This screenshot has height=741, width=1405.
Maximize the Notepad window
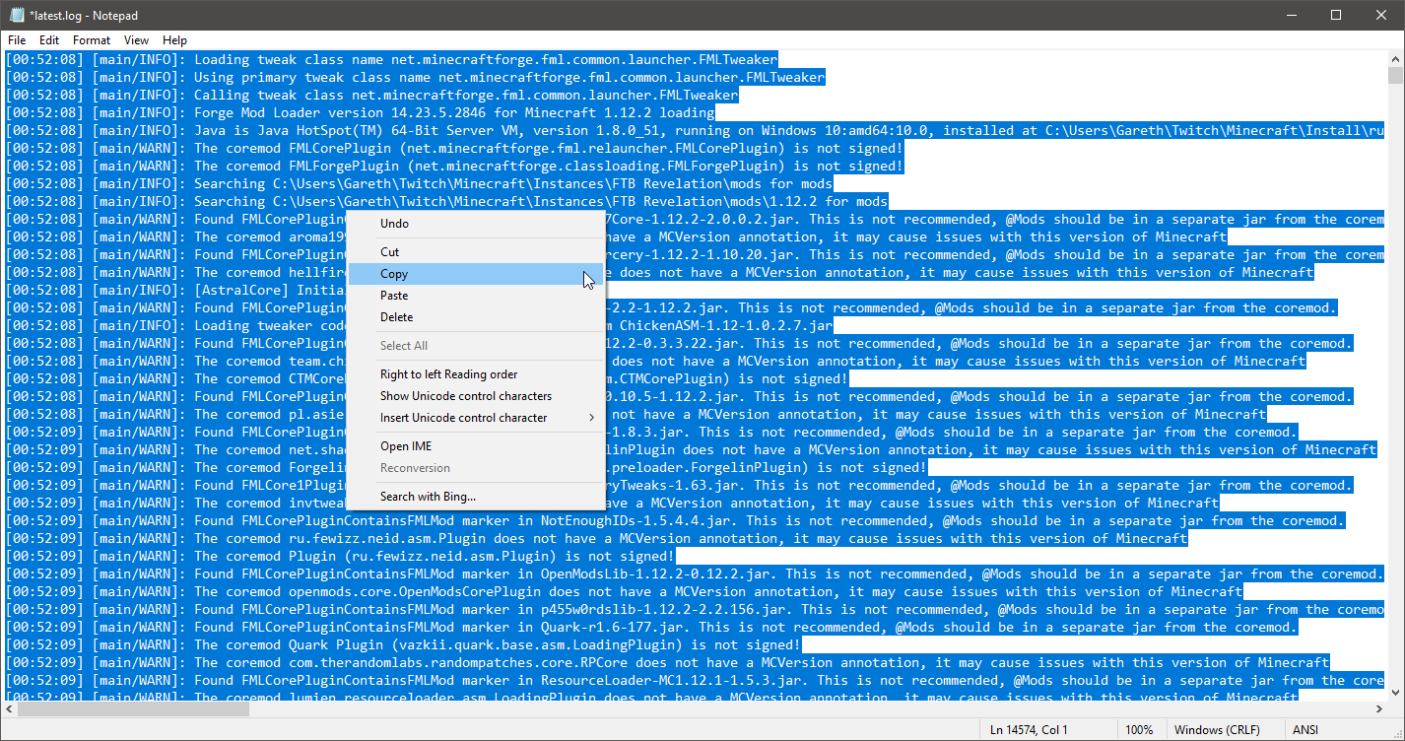pos(1336,15)
